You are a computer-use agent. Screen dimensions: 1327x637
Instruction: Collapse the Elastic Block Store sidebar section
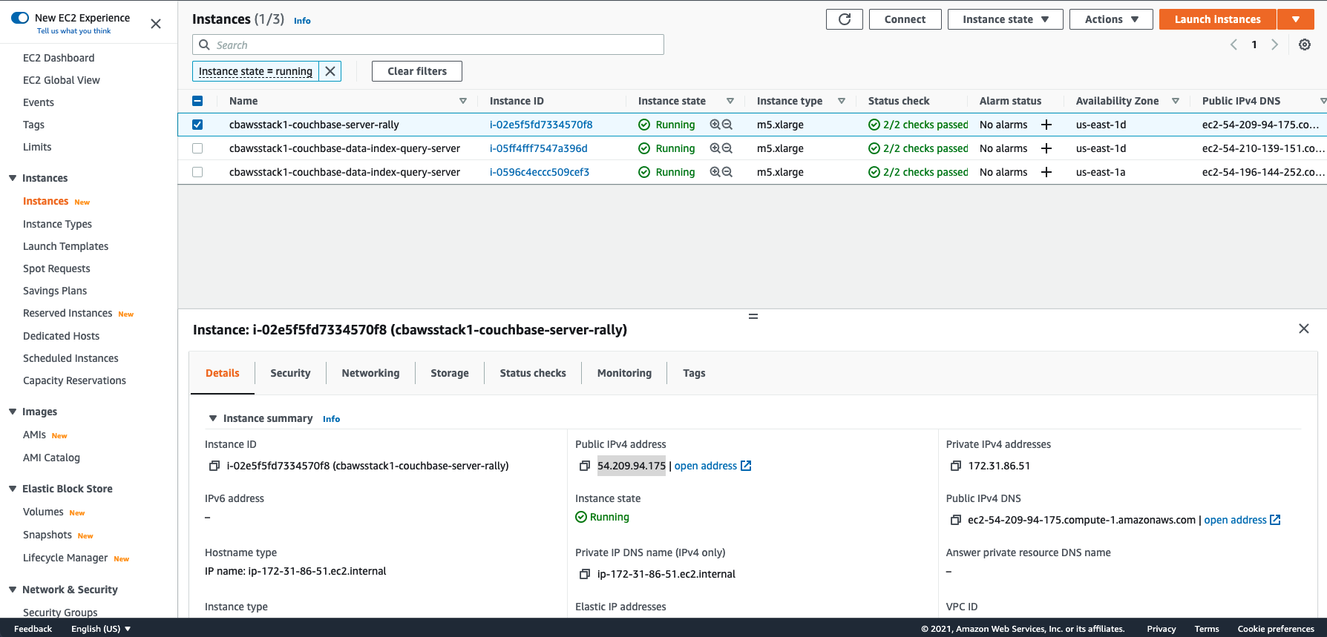13,489
